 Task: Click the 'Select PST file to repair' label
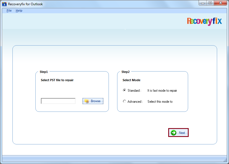tap(57, 80)
